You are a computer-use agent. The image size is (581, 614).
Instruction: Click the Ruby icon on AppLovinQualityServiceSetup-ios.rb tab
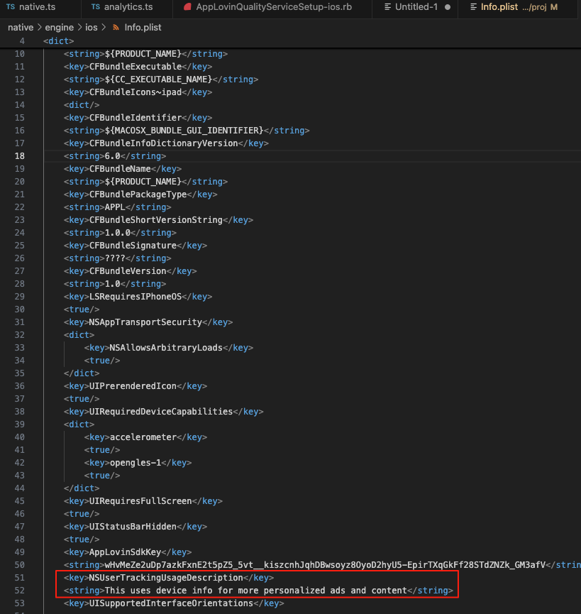[x=187, y=7]
